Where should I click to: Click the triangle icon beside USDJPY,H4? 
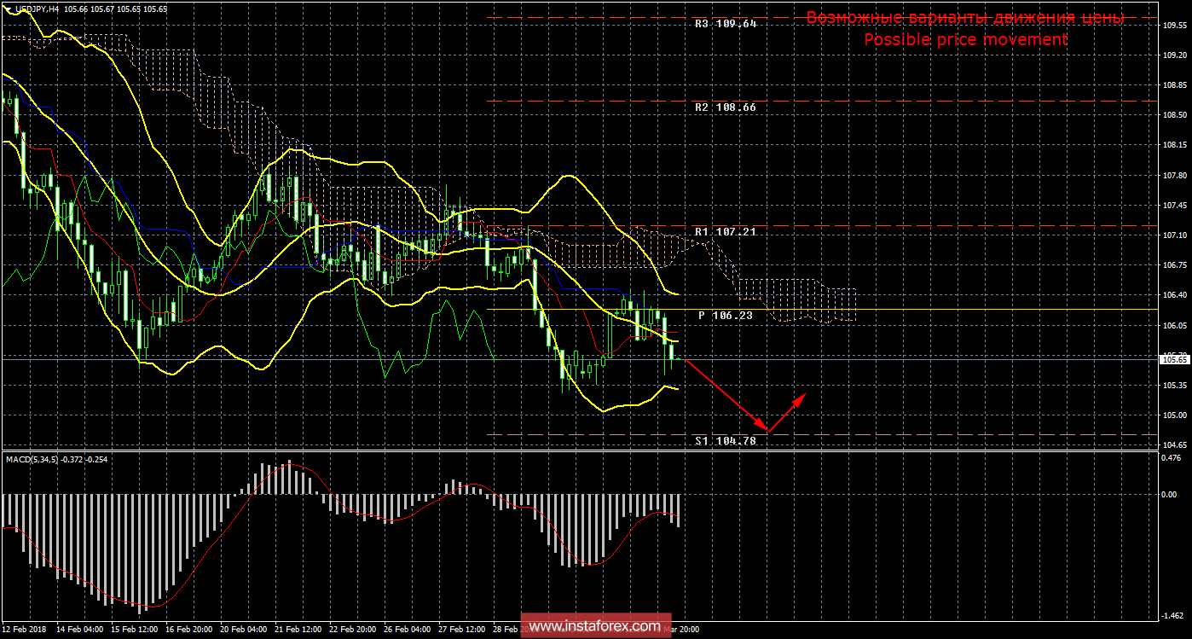point(7,9)
